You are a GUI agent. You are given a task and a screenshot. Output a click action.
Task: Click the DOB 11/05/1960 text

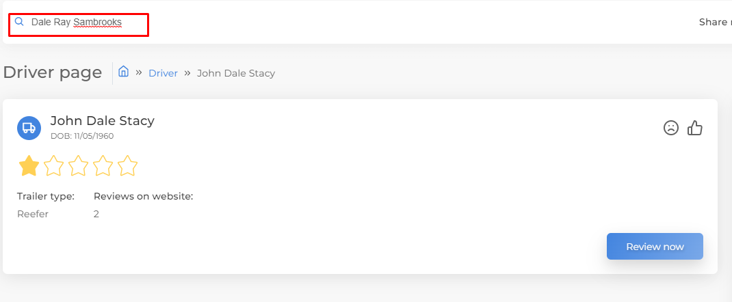click(82, 136)
